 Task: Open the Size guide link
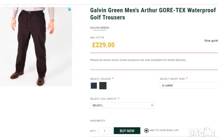(x=211, y=41)
